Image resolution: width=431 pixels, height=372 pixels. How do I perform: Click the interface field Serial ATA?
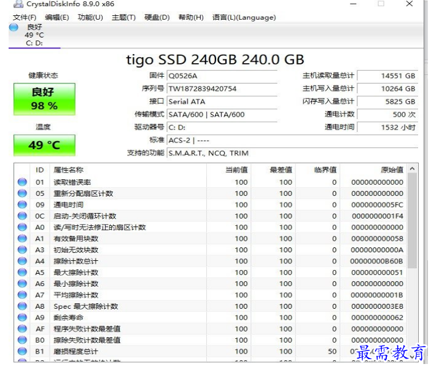click(x=222, y=102)
